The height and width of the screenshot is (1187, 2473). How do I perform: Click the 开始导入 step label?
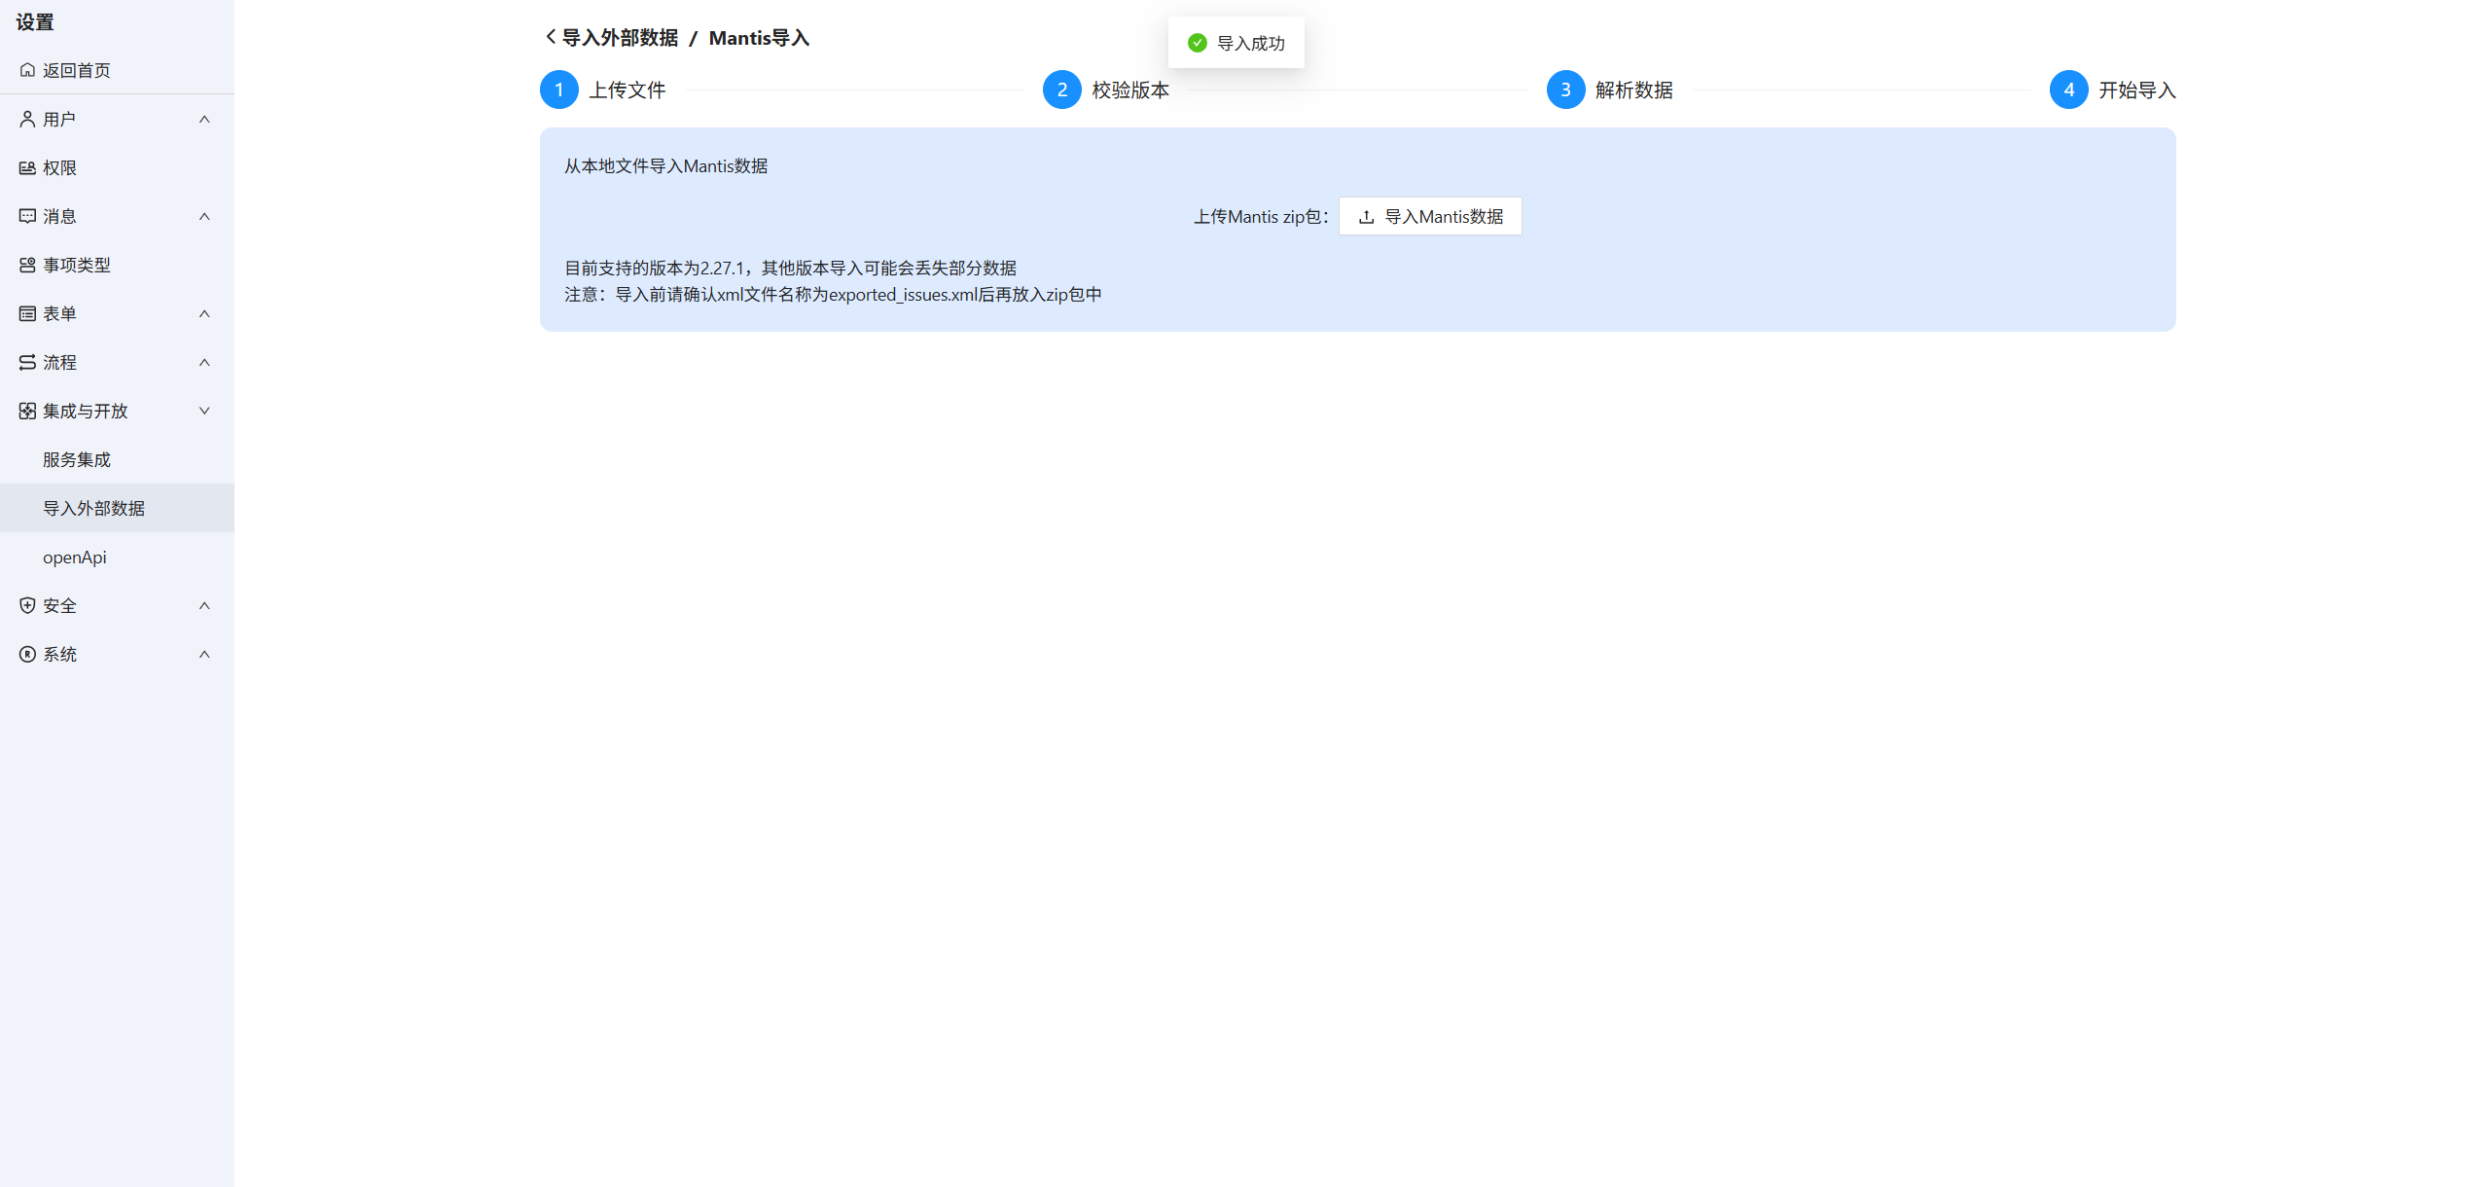[2137, 90]
